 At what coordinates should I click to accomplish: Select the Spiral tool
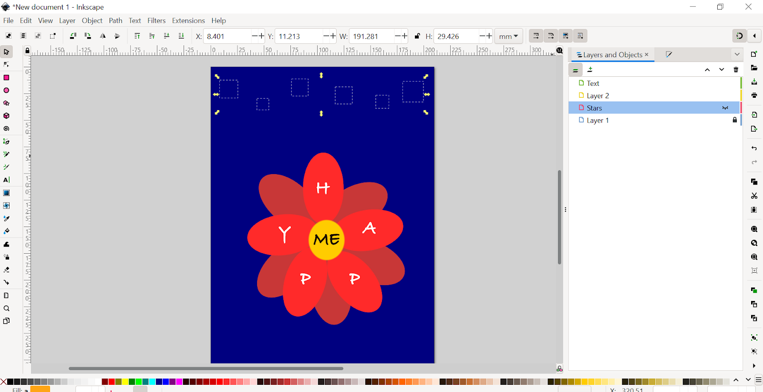pos(6,129)
